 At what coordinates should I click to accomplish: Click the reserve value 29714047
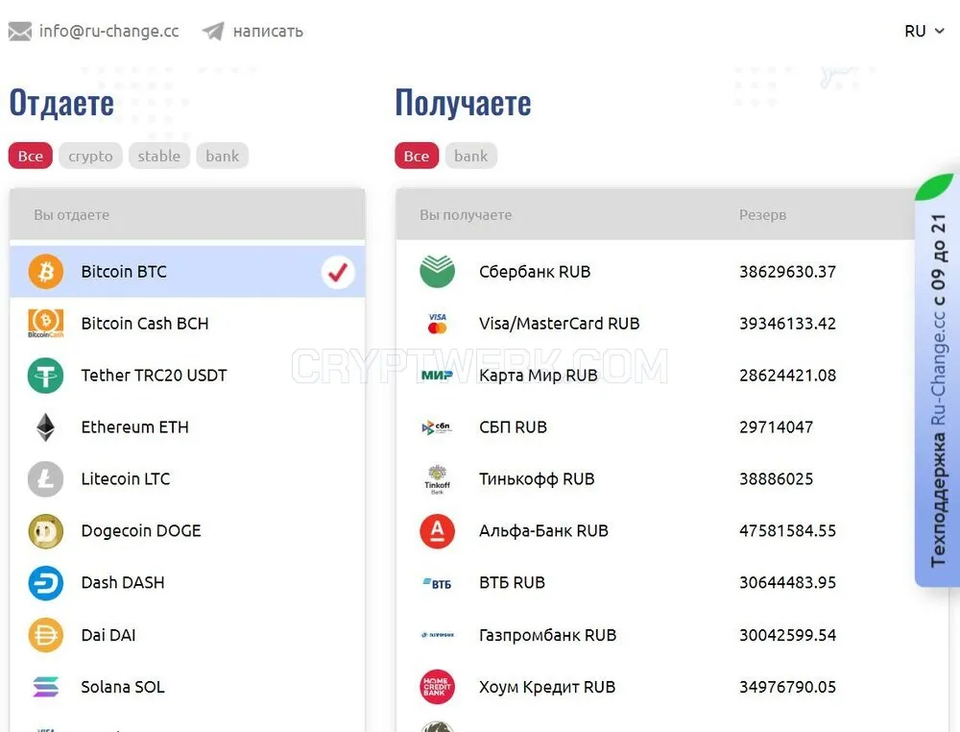(777, 427)
